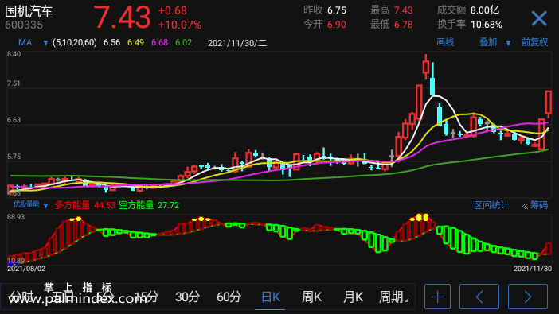Select the 月K monthly chart tab
This screenshot has height=314, width=559.
353,297
